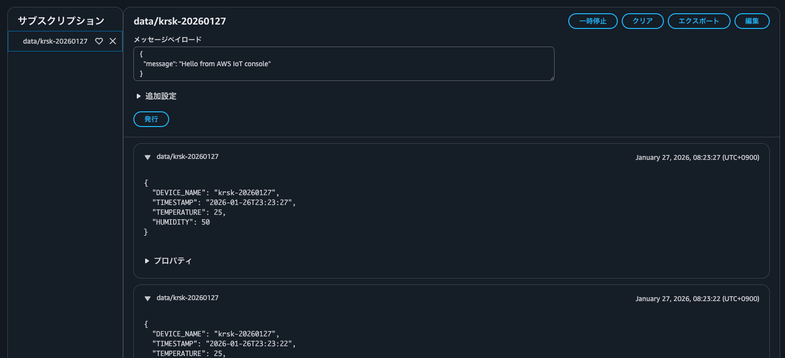Favorite the data/krsk-20260127 subscription with the heart icon
785x358 pixels.
click(x=99, y=41)
